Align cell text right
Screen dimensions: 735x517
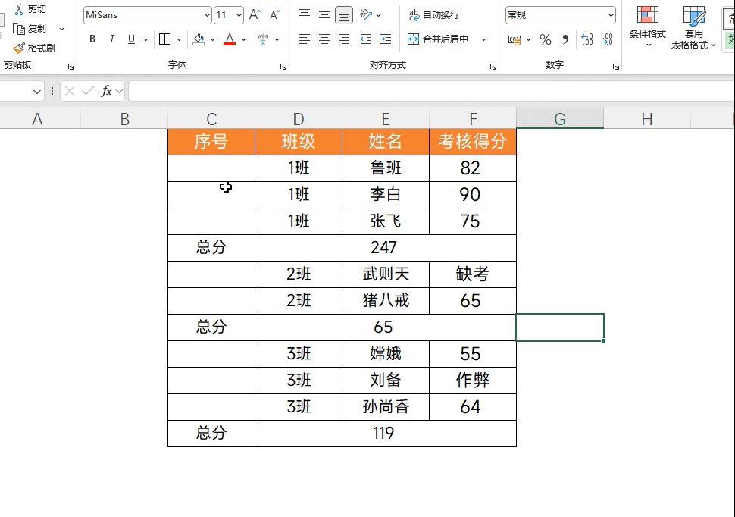coord(343,39)
